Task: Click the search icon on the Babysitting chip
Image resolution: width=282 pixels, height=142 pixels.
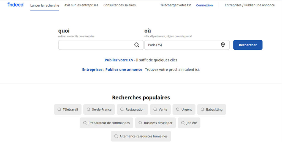Action: (202, 109)
